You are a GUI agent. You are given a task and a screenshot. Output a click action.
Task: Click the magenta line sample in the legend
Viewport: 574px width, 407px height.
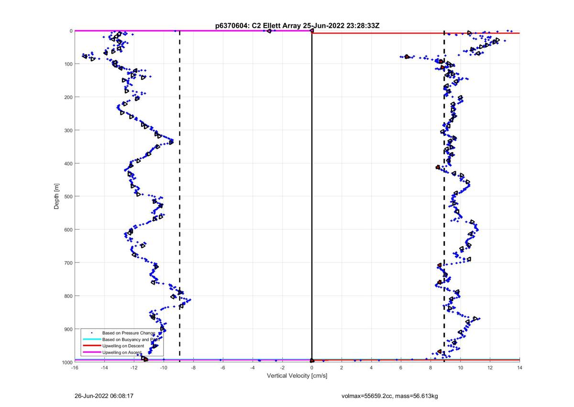(x=91, y=352)
